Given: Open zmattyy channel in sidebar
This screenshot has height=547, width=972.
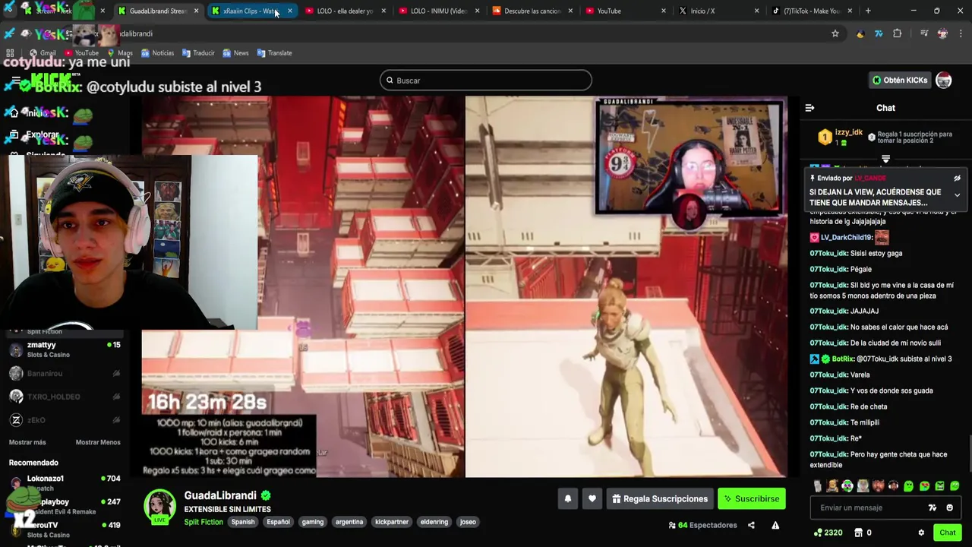Looking at the screenshot, I should pos(65,349).
